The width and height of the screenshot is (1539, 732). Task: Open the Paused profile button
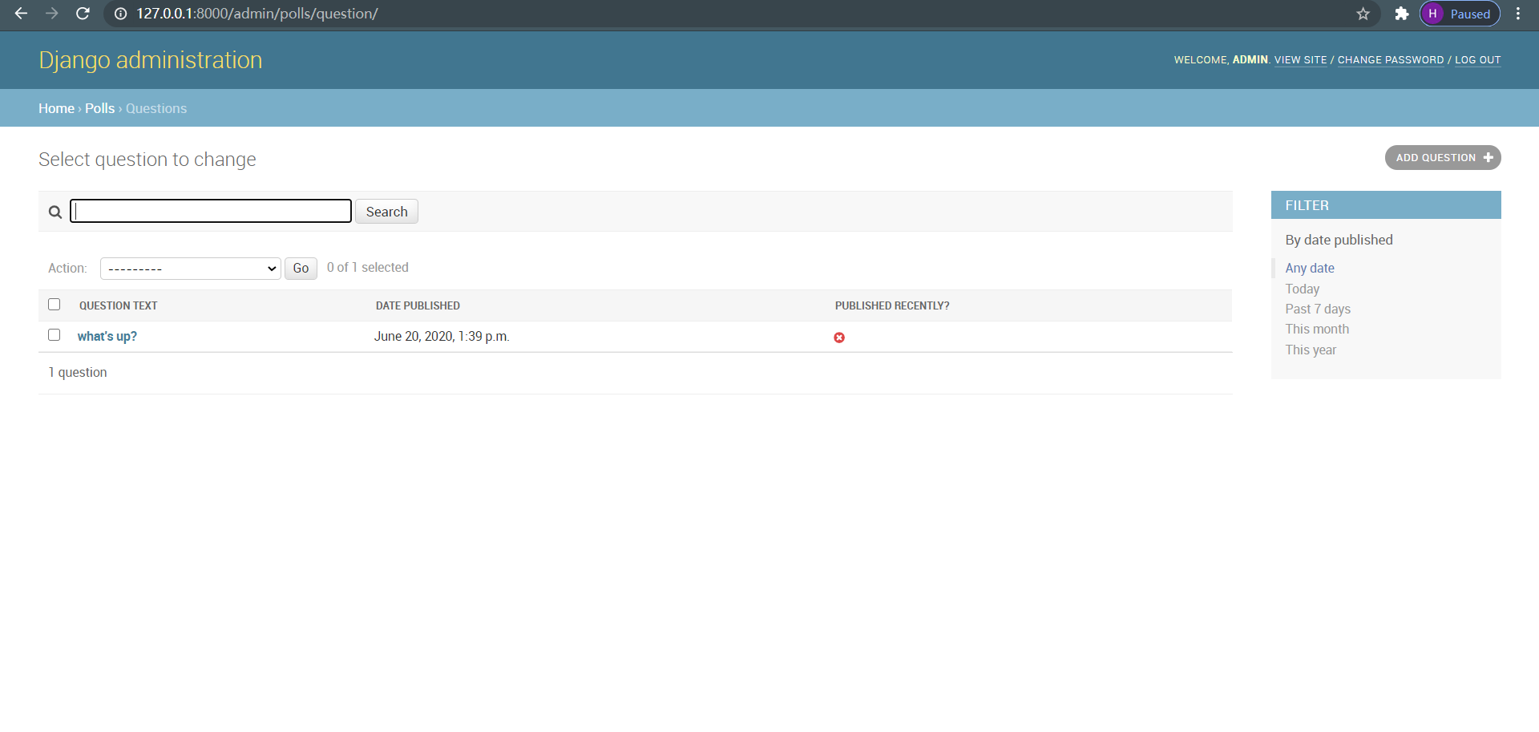point(1460,14)
